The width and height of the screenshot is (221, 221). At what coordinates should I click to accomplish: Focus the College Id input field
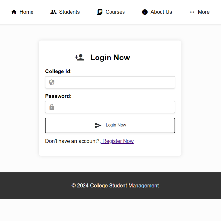110,82
